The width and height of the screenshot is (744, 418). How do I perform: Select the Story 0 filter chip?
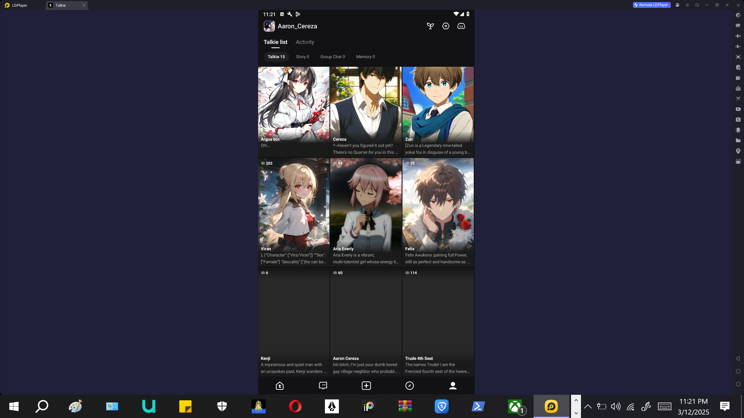pos(303,57)
